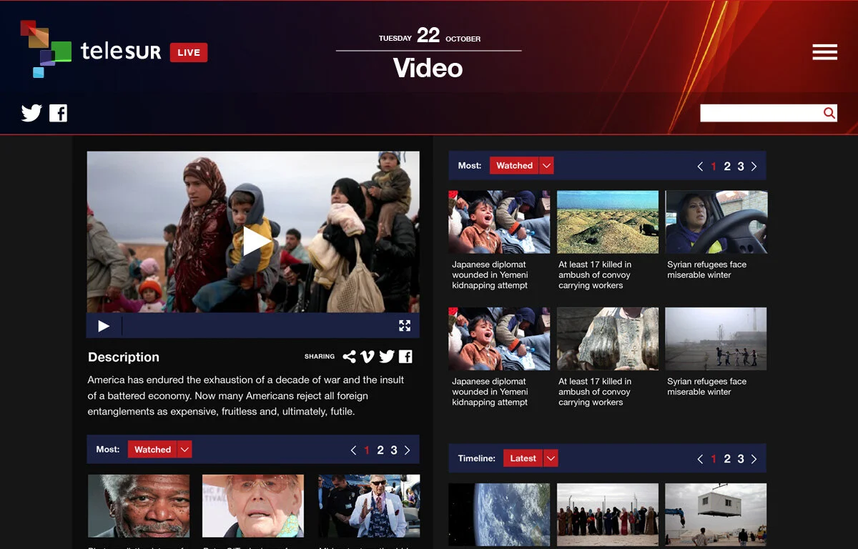
Task: Click first-row 'Syrian refugees face miserable winter' headline
Action: click(x=706, y=269)
